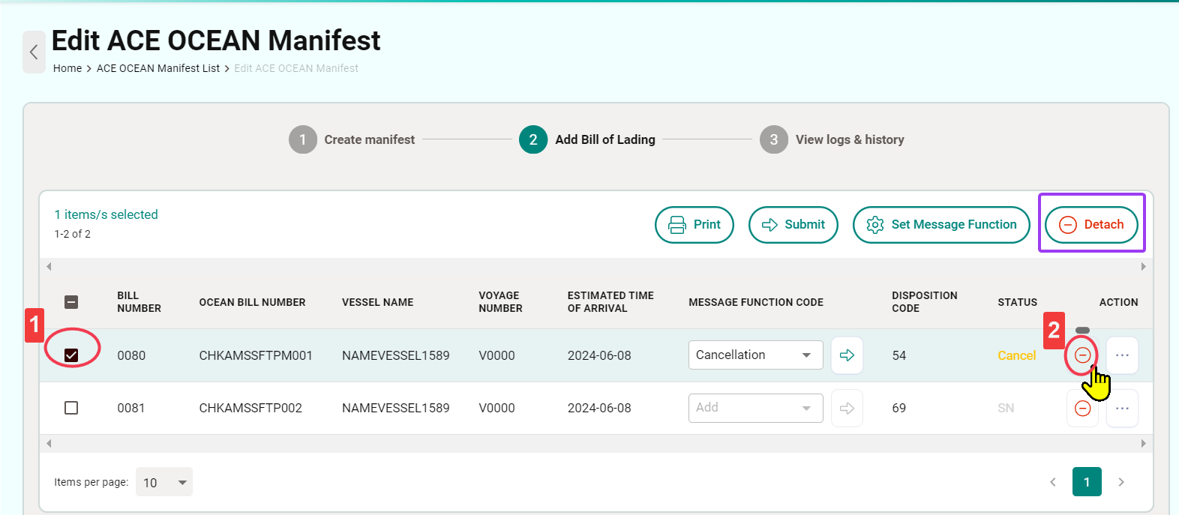Send Cancellation message via arrow for bill 0080
1179x515 pixels.
point(847,355)
